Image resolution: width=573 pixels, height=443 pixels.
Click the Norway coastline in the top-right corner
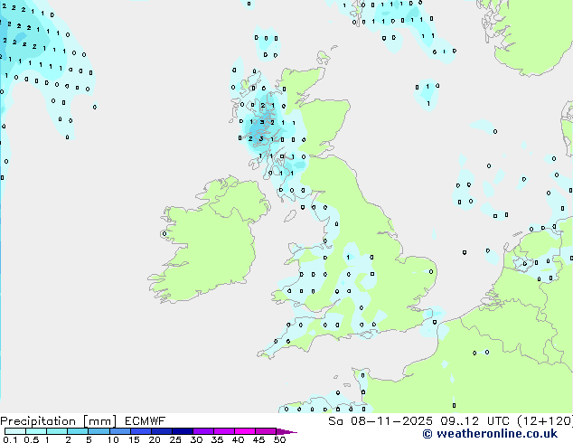[533, 36]
